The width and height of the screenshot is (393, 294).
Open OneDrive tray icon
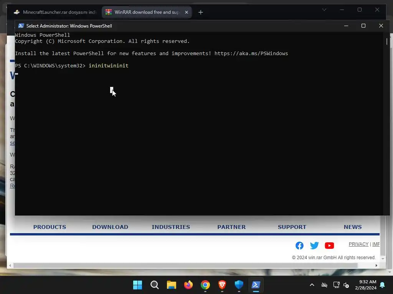click(x=324, y=285)
